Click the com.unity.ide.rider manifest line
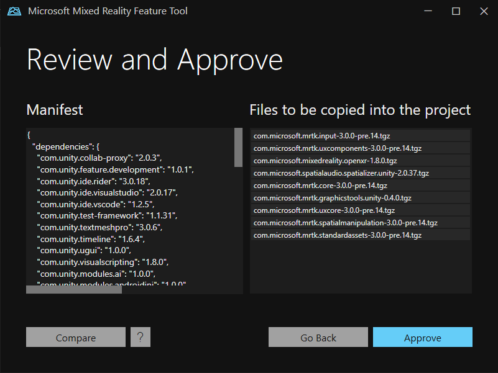Screen dimensions: 498x373 tap(93, 181)
